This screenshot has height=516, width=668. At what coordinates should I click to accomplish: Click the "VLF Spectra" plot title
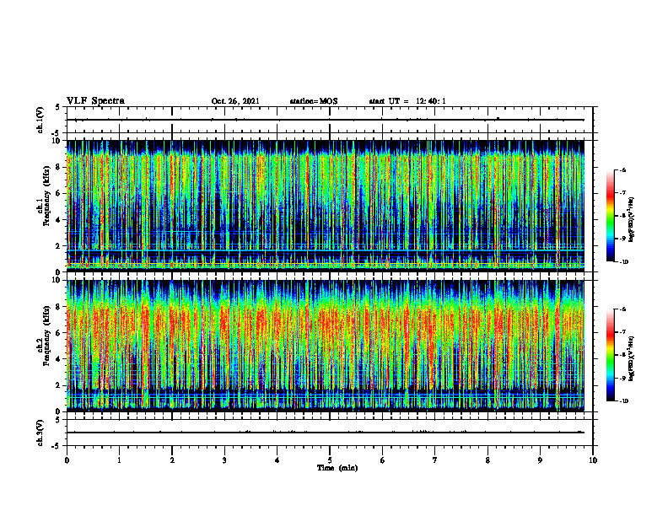95,101
